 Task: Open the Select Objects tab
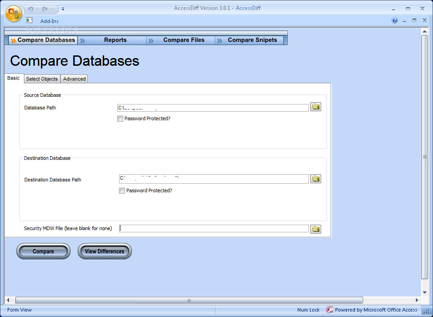[x=42, y=79]
